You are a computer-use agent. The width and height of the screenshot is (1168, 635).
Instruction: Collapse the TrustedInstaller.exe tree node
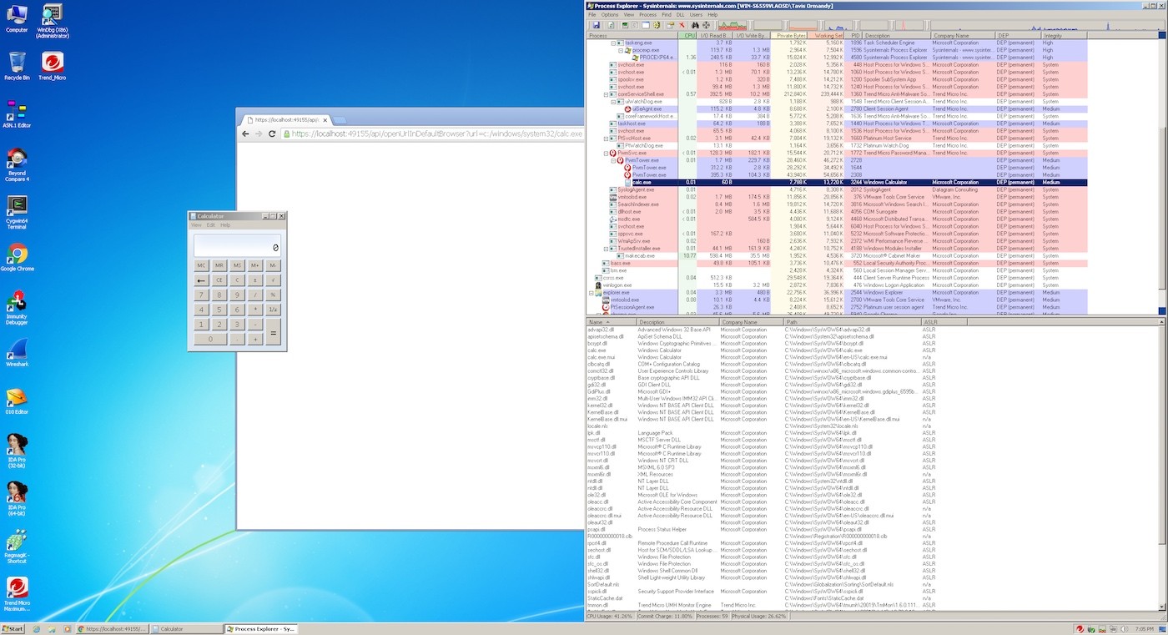[x=607, y=249]
